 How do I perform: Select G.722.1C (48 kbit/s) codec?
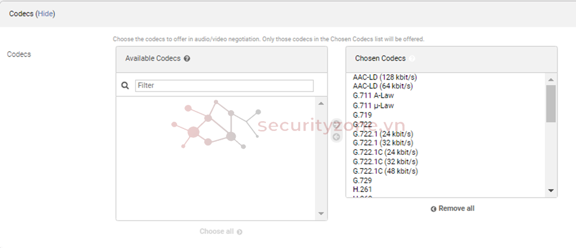(385, 171)
